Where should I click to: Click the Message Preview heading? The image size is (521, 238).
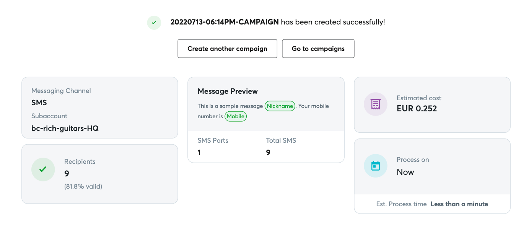coord(228,91)
